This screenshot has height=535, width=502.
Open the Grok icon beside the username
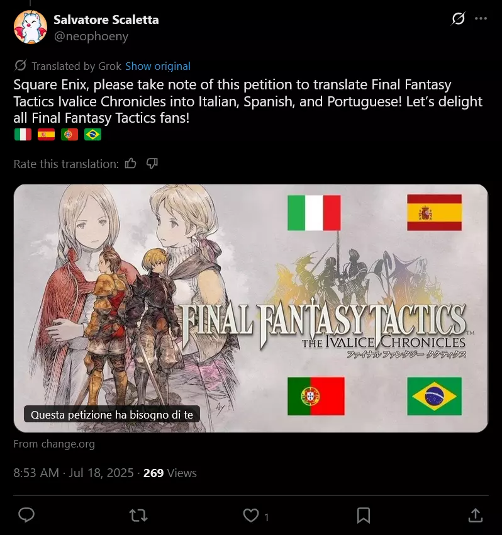click(458, 18)
